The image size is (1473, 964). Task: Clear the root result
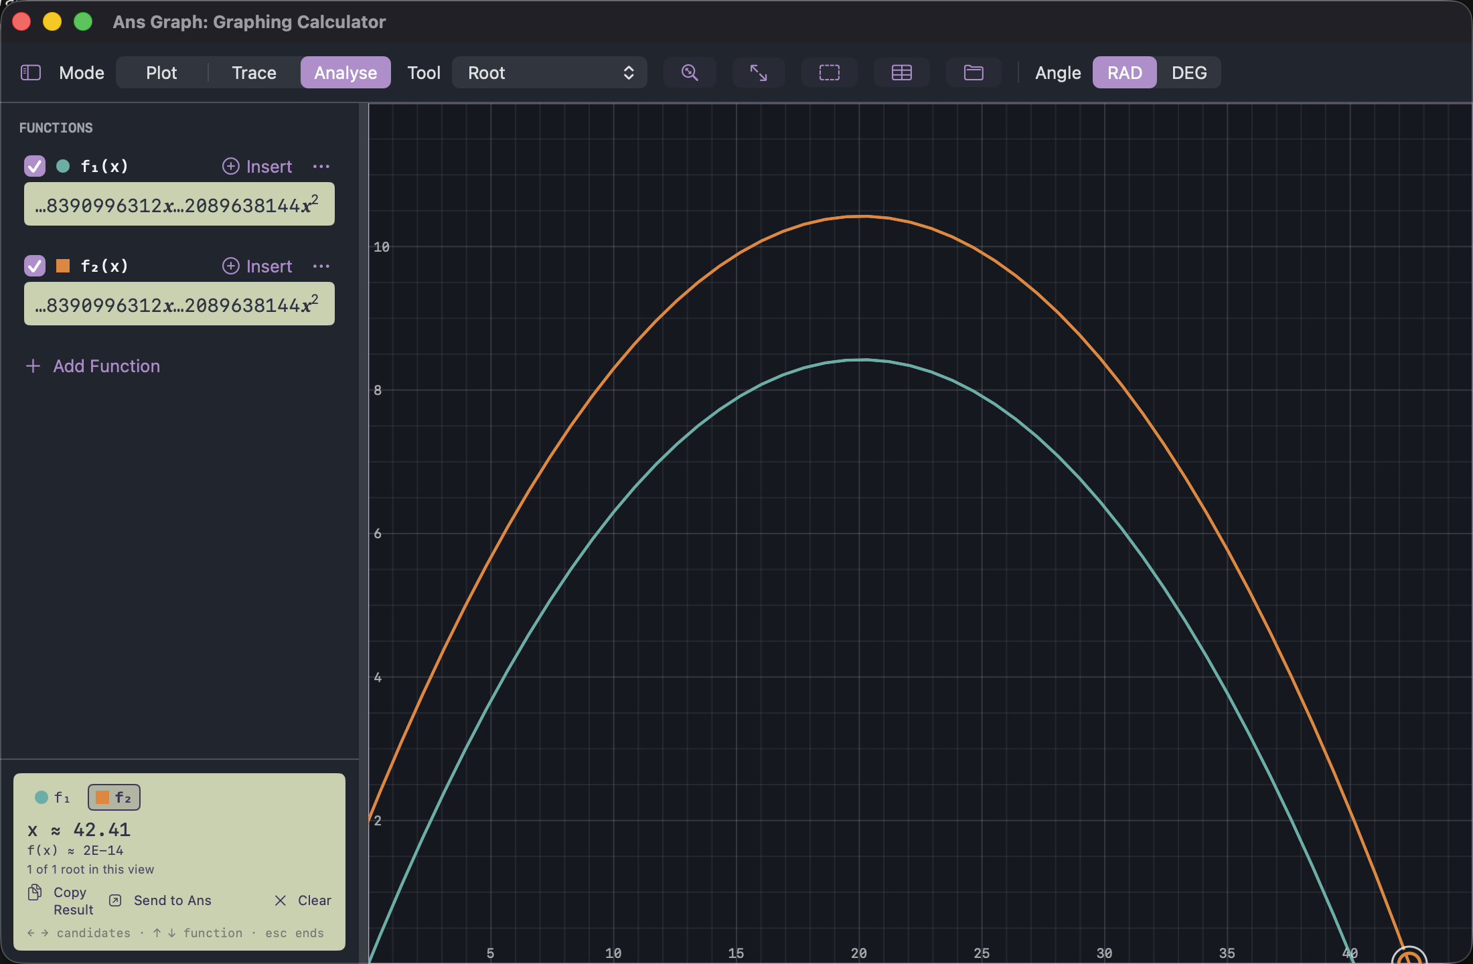click(x=303, y=900)
